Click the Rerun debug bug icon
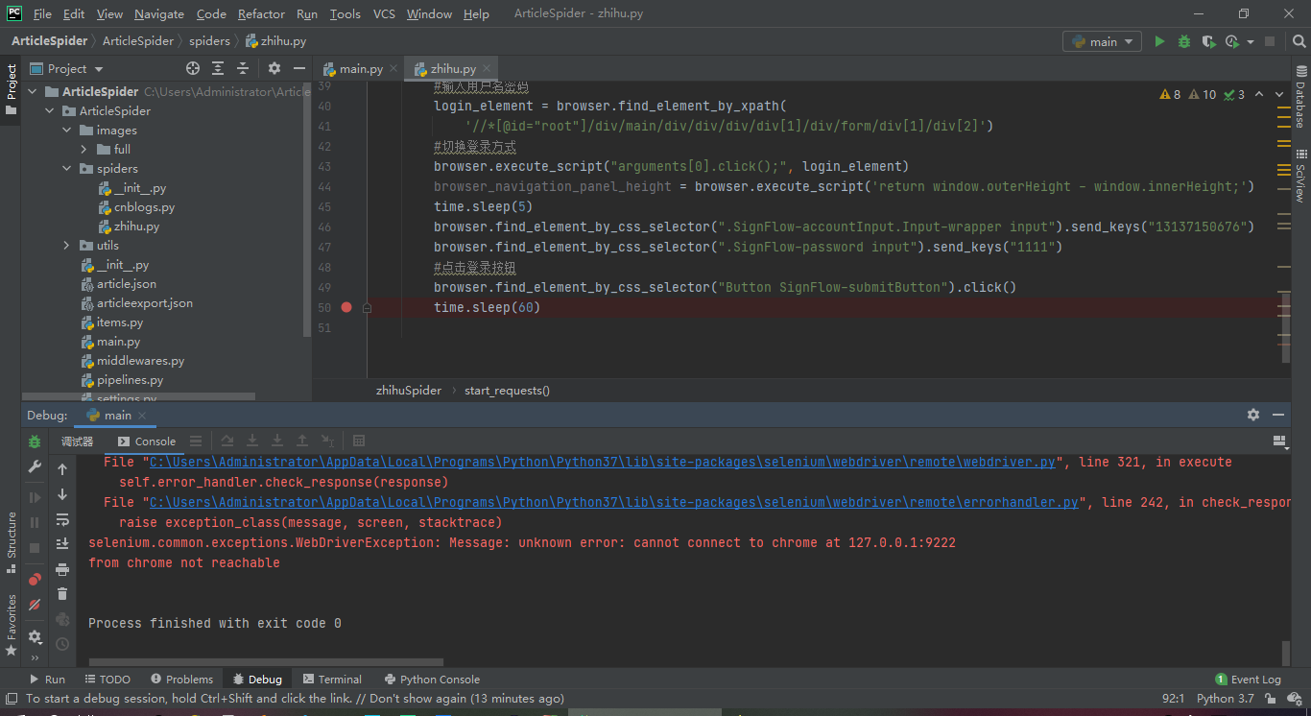This screenshot has height=716, width=1311. point(35,442)
